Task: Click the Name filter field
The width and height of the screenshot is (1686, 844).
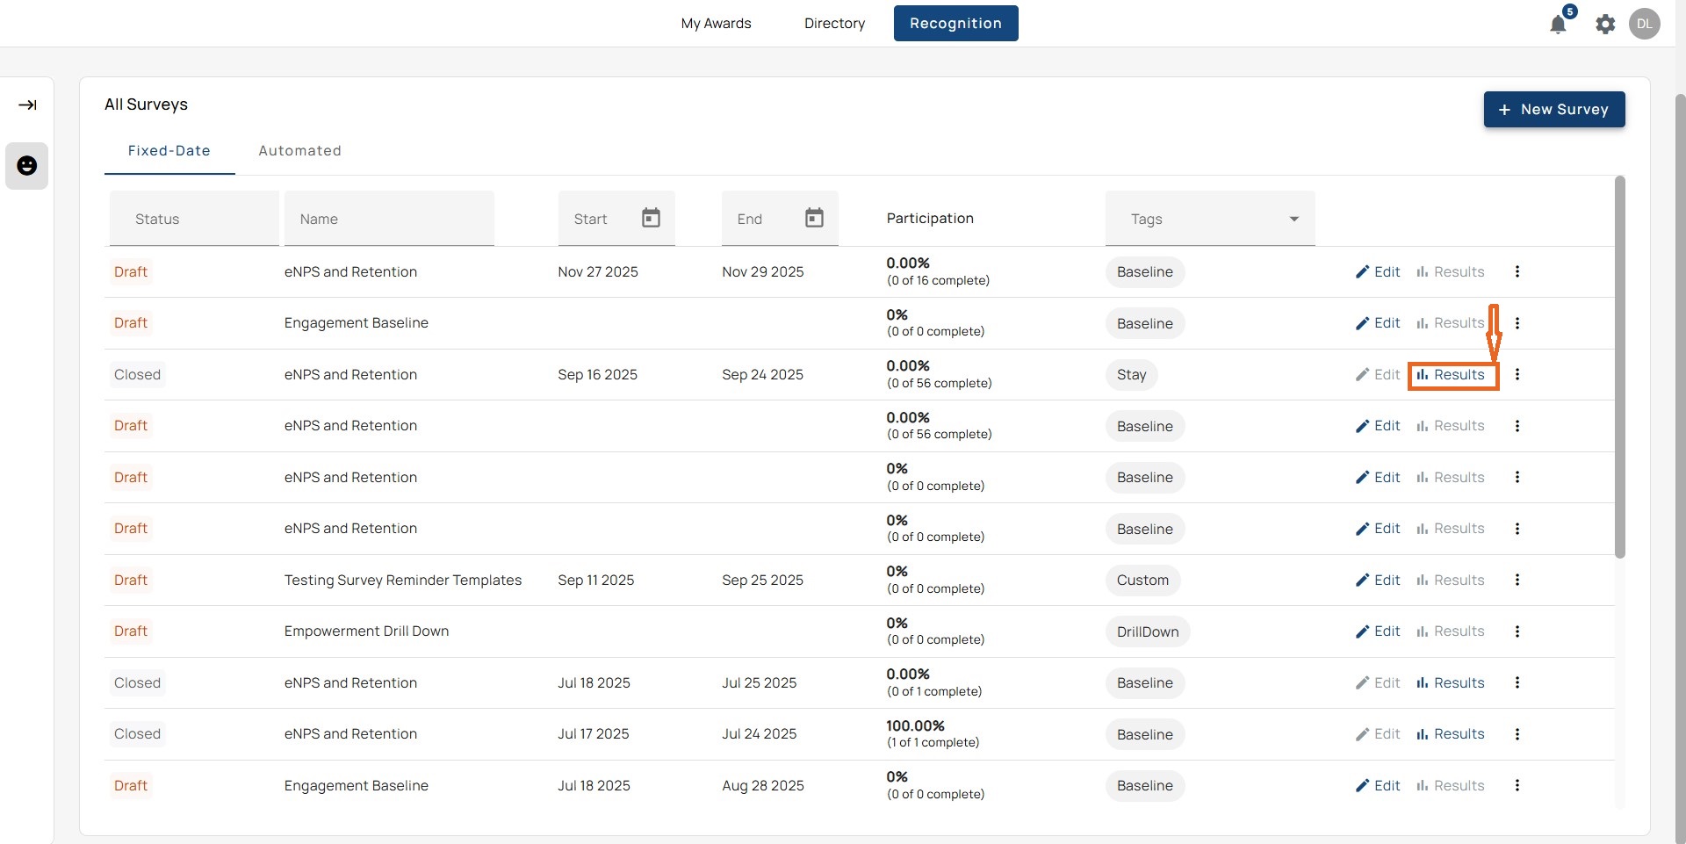Action: point(389,219)
